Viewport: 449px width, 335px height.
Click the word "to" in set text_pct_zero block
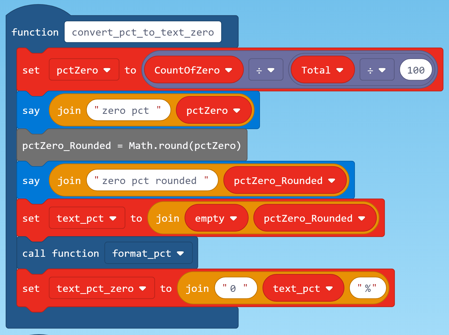(166, 288)
